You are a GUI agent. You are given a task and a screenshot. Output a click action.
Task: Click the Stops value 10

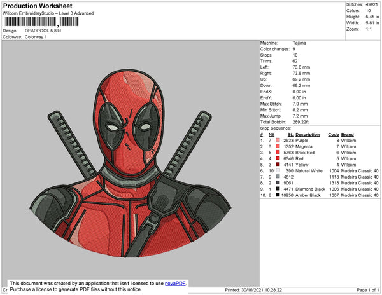coord(295,55)
